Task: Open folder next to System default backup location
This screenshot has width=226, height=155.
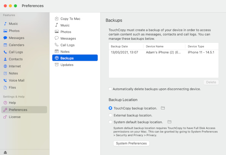Action: 169,122
